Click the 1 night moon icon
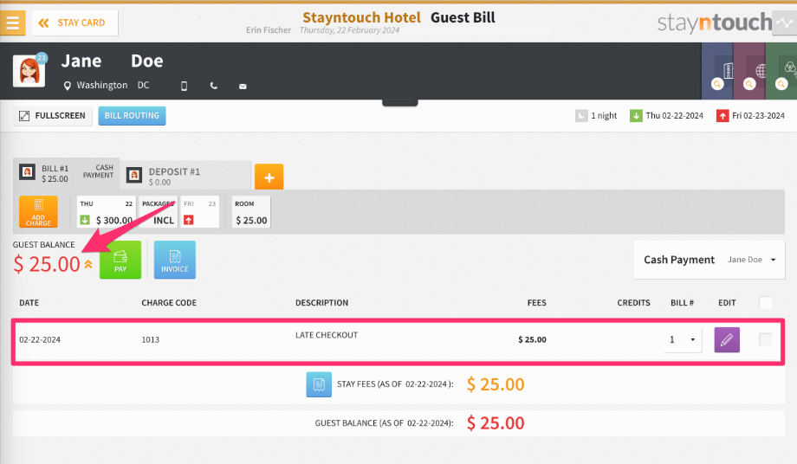The image size is (797, 464). (581, 116)
